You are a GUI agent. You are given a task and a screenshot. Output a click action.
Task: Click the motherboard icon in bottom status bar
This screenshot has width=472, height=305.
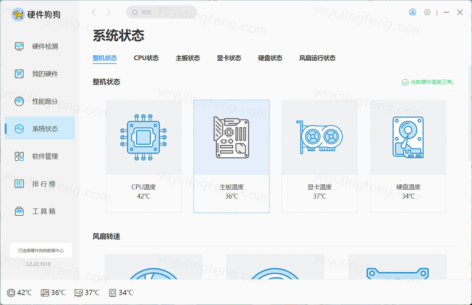click(45, 293)
